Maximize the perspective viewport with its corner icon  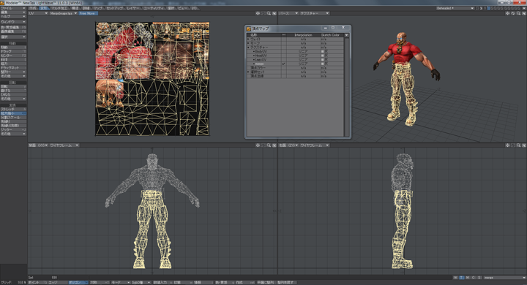(x=524, y=13)
